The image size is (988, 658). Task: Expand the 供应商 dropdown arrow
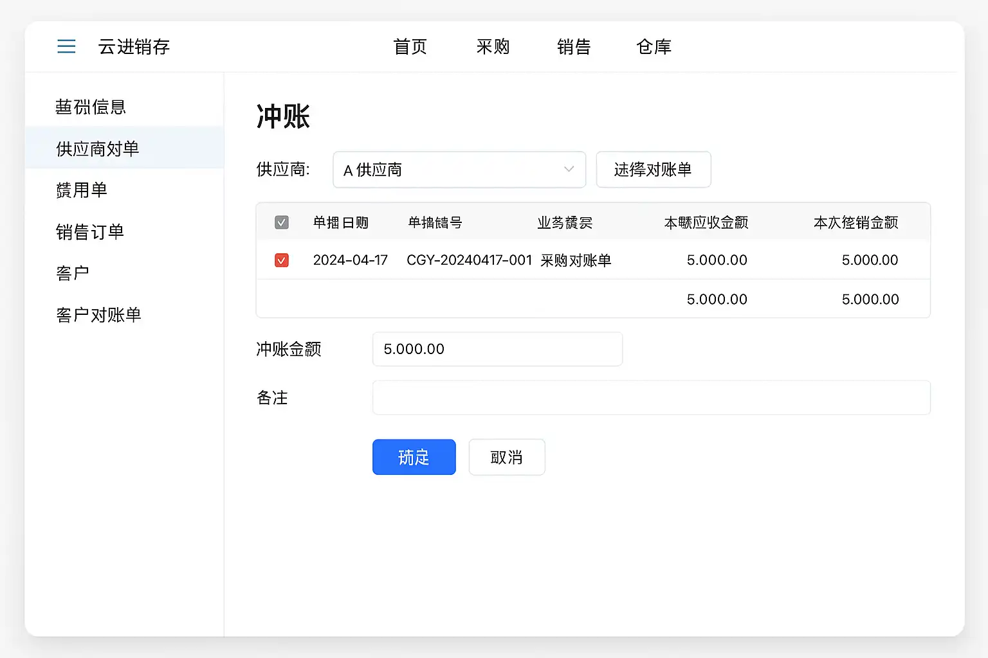click(569, 170)
